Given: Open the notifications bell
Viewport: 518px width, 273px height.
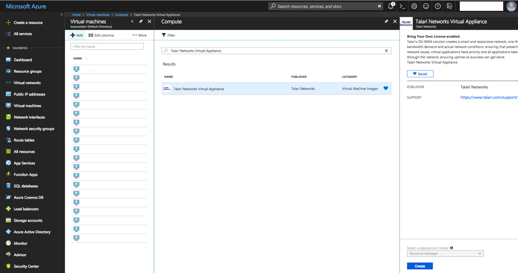Looking at the screenshot, I should tap(391, 6).
